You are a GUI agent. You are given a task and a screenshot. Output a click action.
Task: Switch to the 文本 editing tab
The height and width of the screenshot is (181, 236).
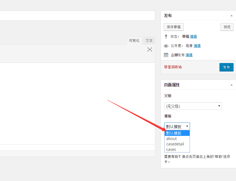[x=149, y=40]
